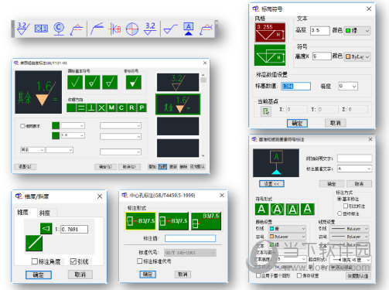
Task: Select the crosshair circle center mark icon
Action: [x=132, y=29]
